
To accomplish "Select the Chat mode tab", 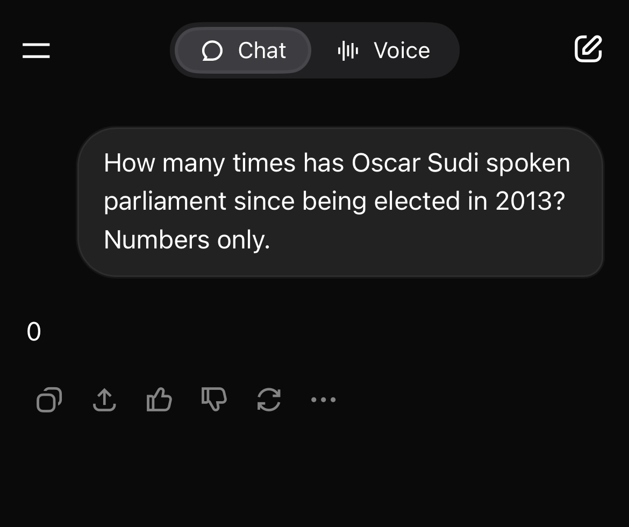I will [x=243, y=51].
